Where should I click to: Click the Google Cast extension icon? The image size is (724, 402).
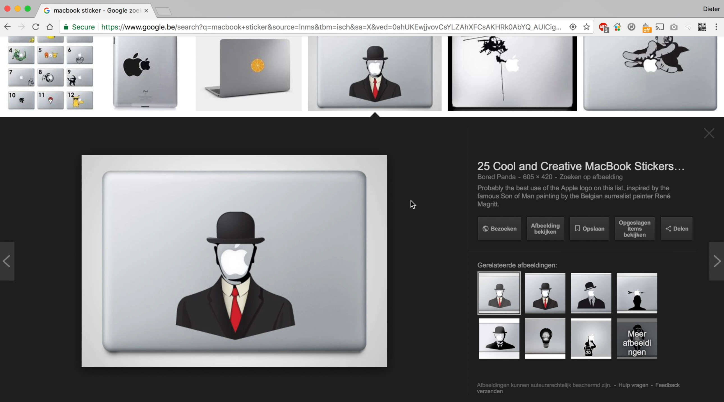pyautogui.click(x=660, y=27)
